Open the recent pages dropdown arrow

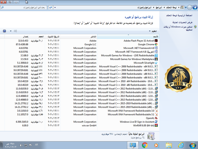pos(186,8)
